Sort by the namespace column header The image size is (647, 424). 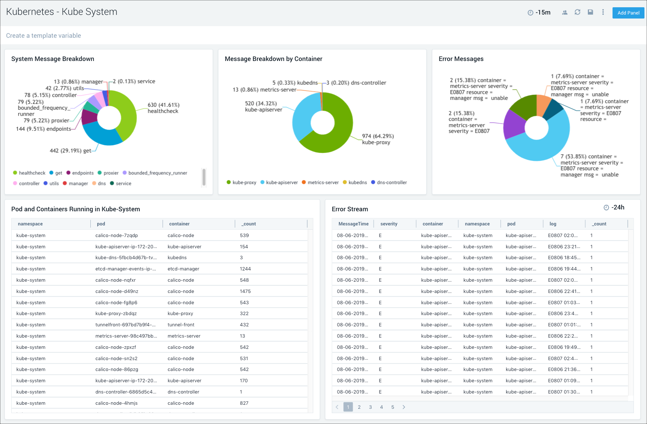point(30,224)
